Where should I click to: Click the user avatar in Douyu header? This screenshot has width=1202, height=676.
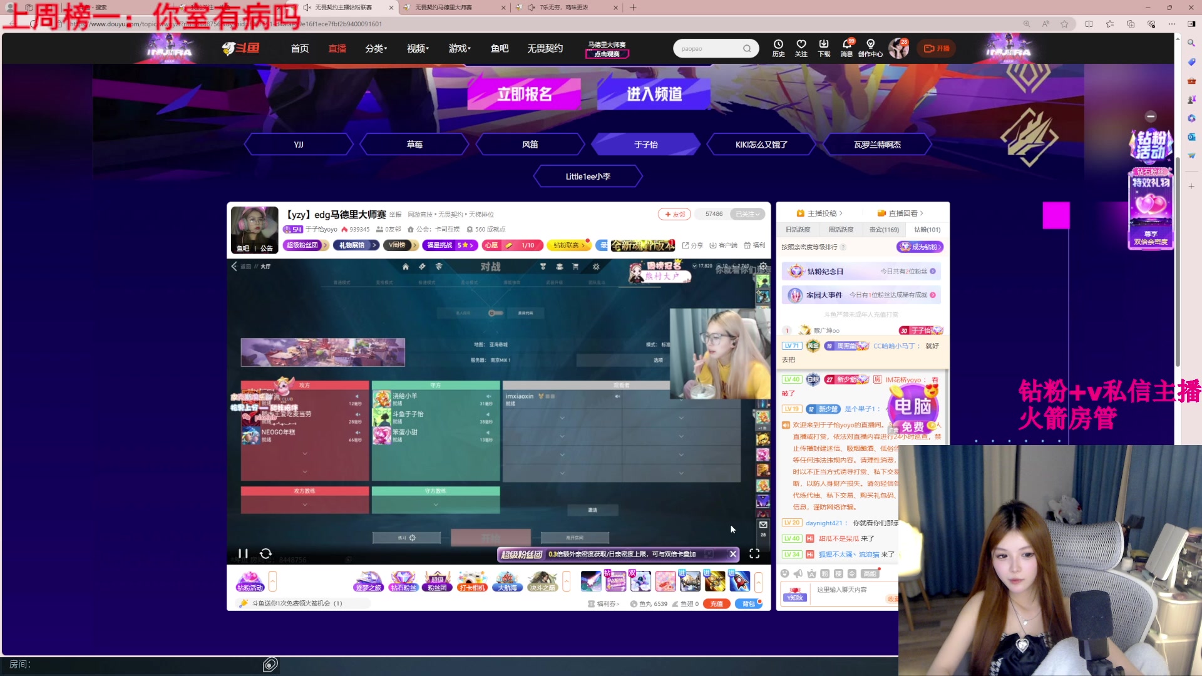coord(898,48)
